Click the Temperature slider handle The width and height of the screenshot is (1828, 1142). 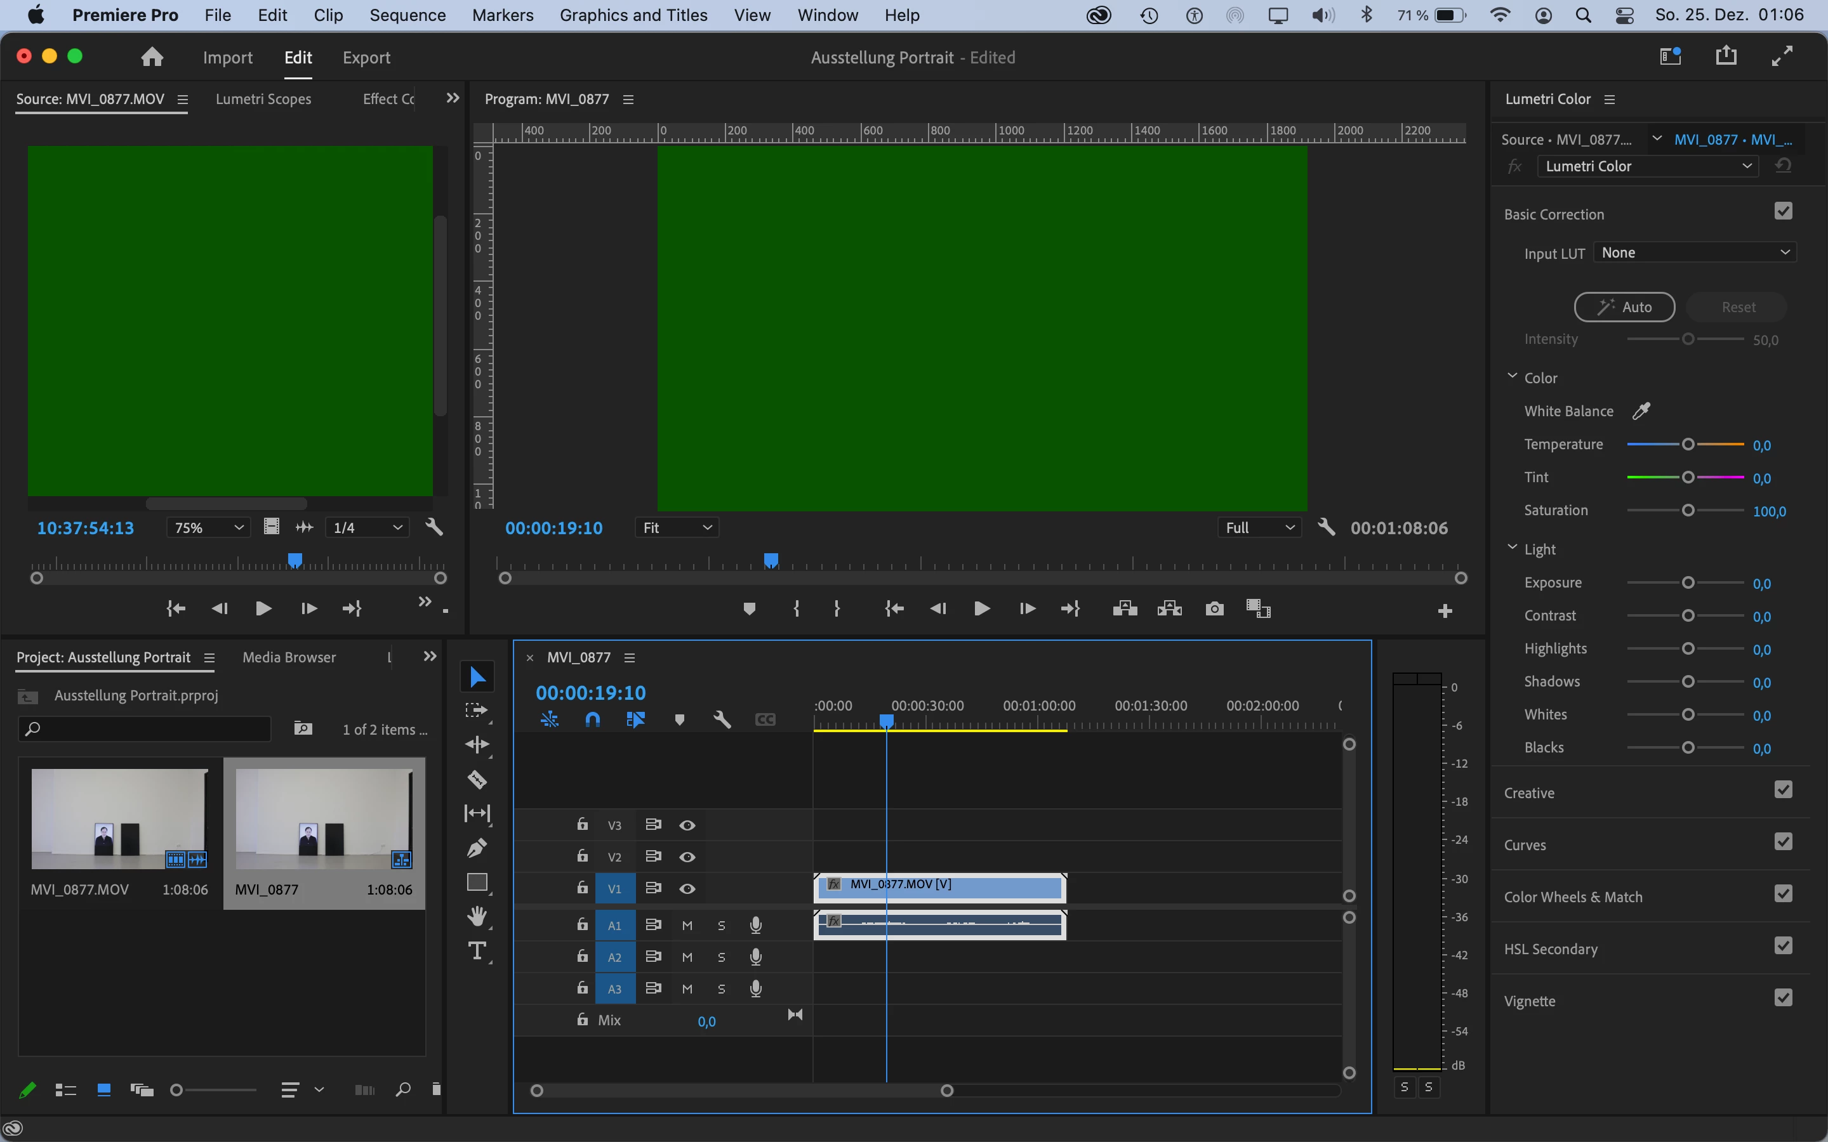click(x=1688, y=444)
